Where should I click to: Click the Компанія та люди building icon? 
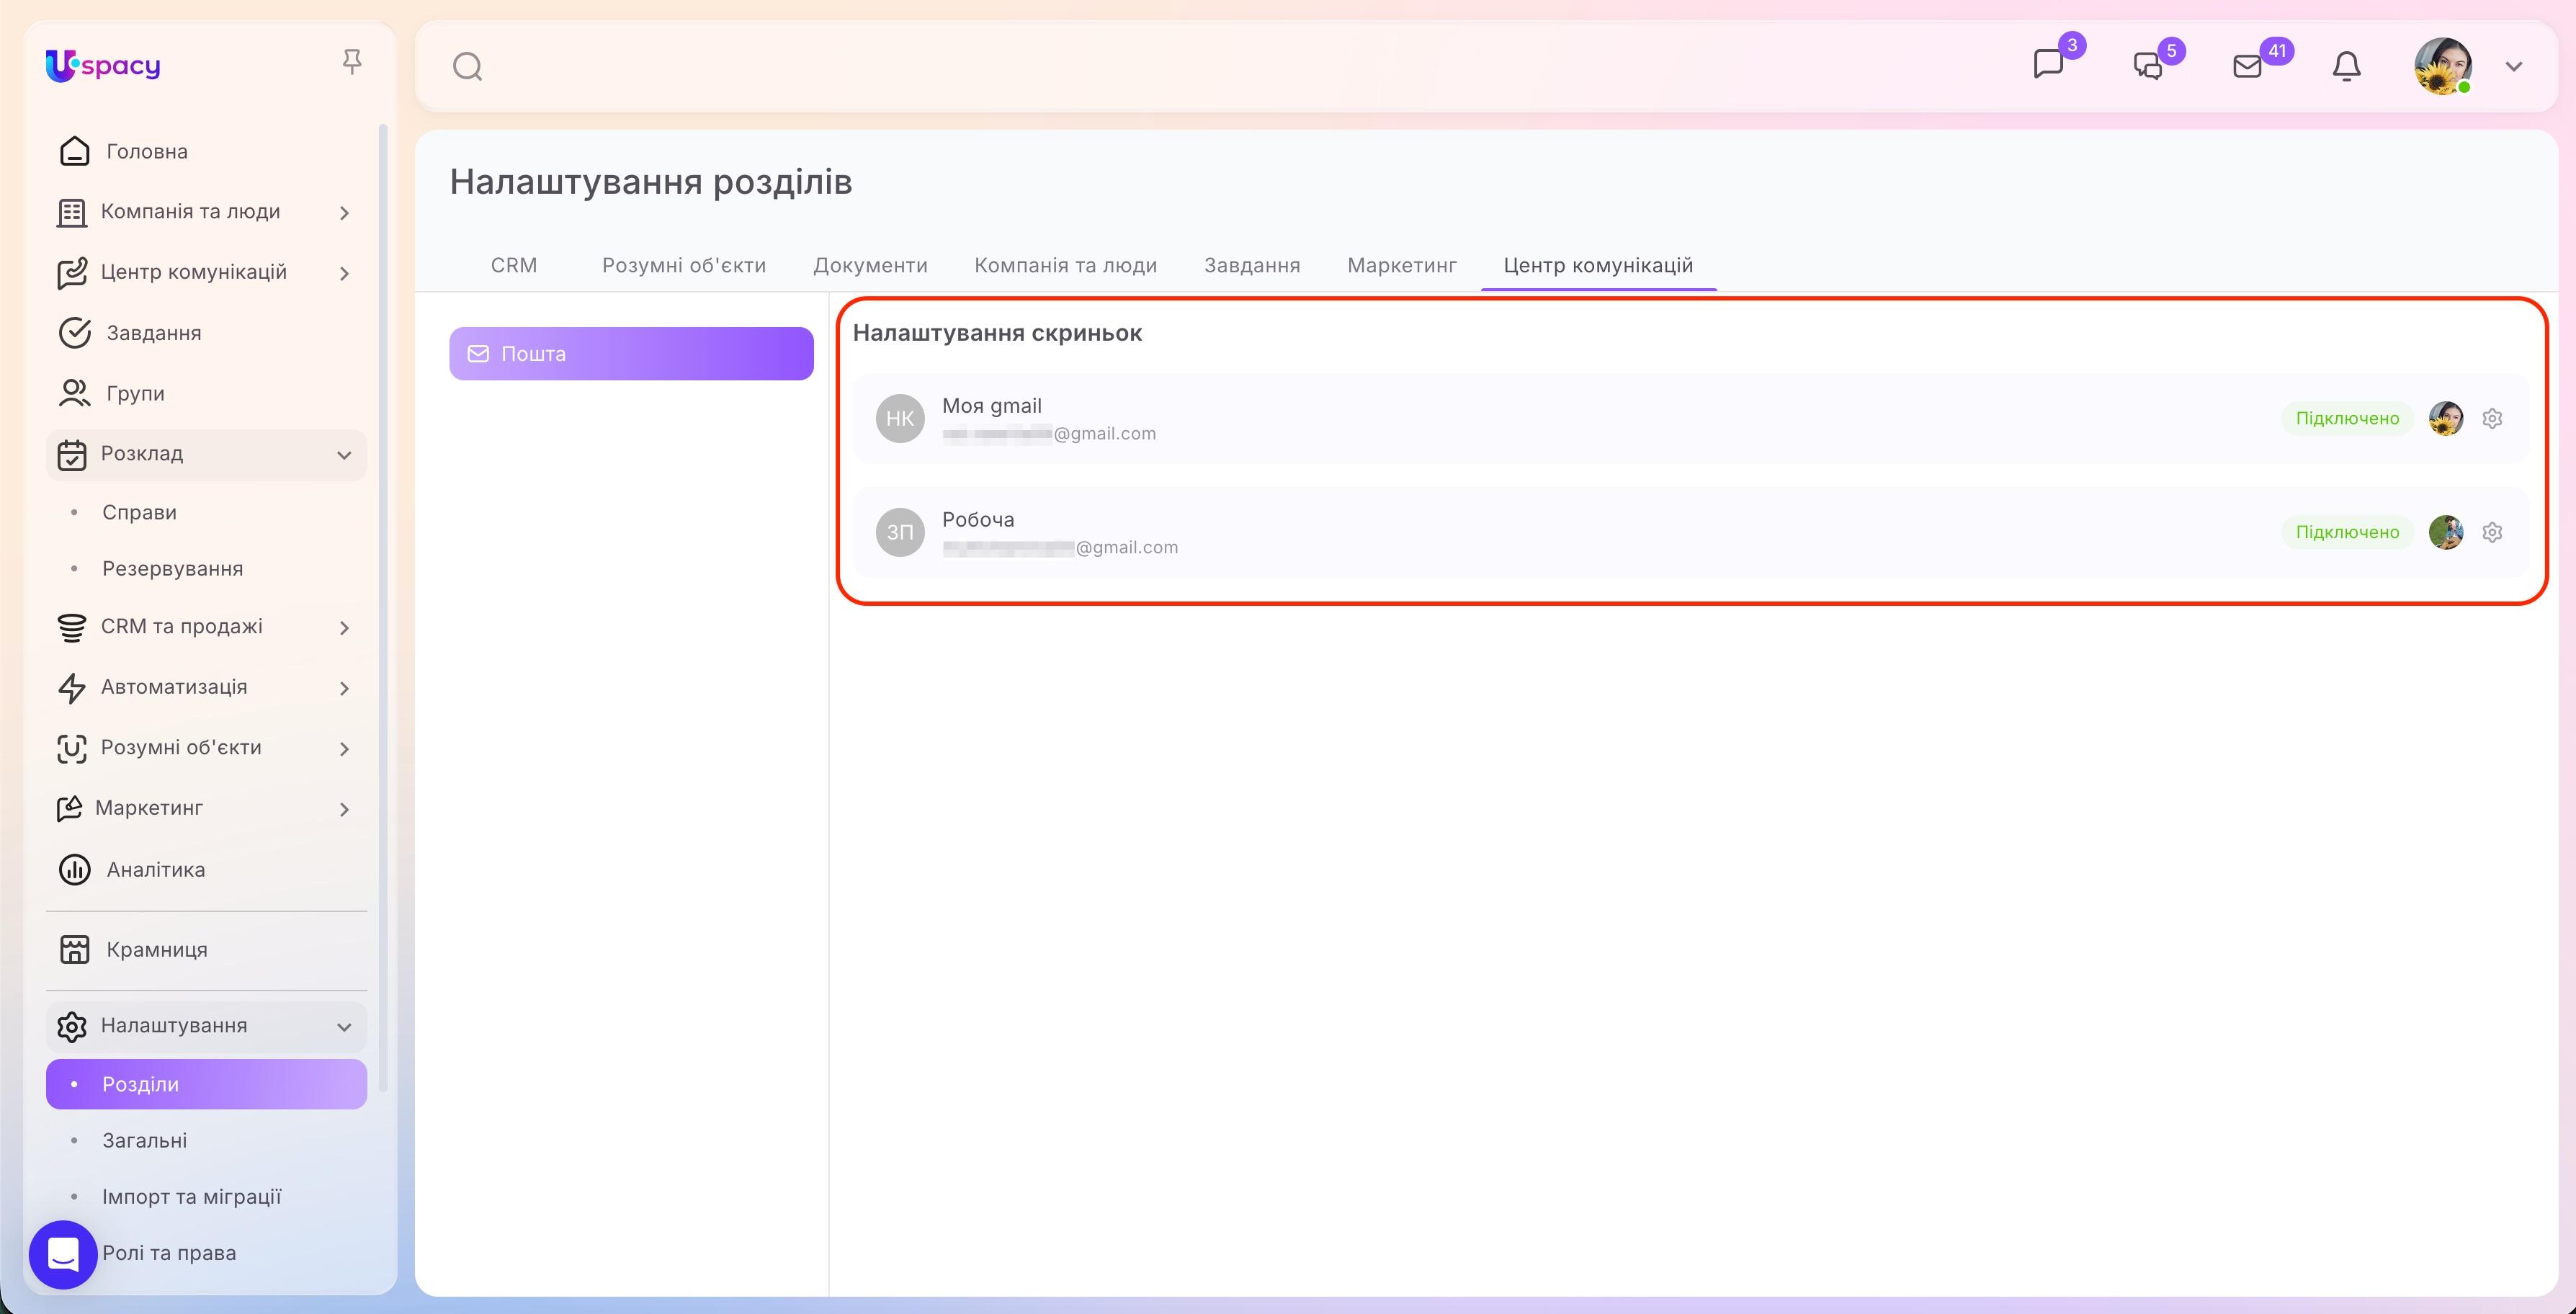(71, 212)
